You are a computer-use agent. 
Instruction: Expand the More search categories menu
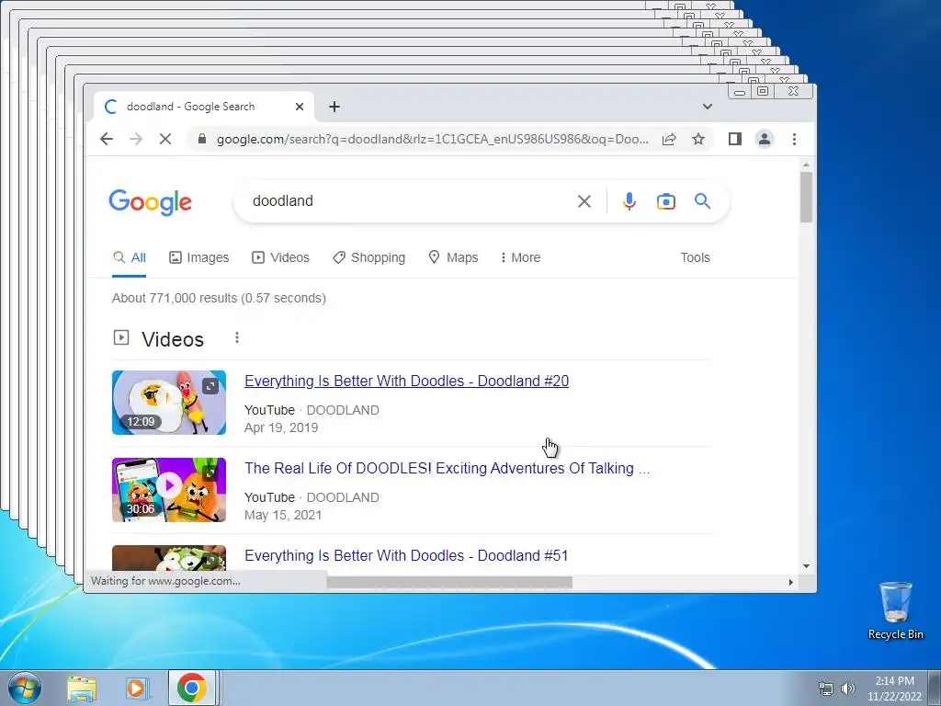[520, 257]
